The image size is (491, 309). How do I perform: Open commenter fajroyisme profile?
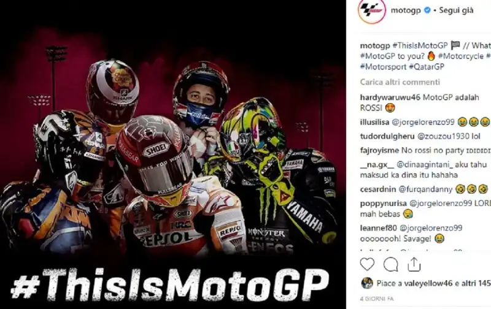(x=379, y=150)
